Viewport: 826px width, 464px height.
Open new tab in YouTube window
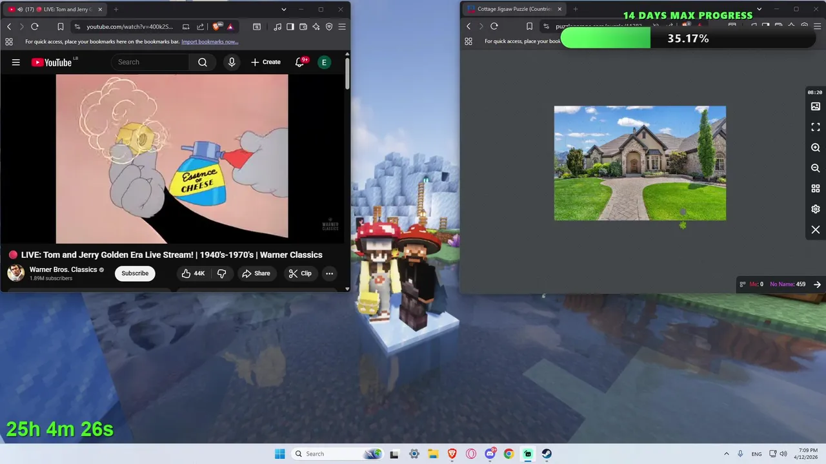point(116,10)
